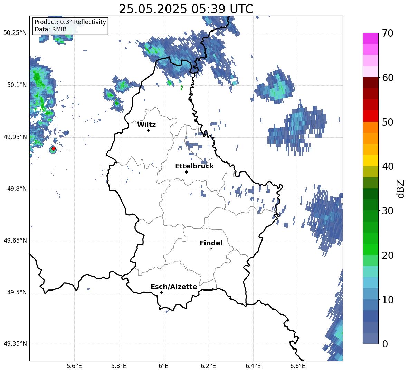Image resolution: width=409 pixels, height=373 pixels.
Task: Click the Findel city label
Action: click(x=211, y=243)
